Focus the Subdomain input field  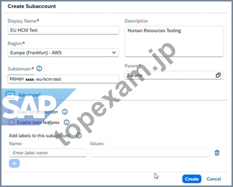coord(63,79)
